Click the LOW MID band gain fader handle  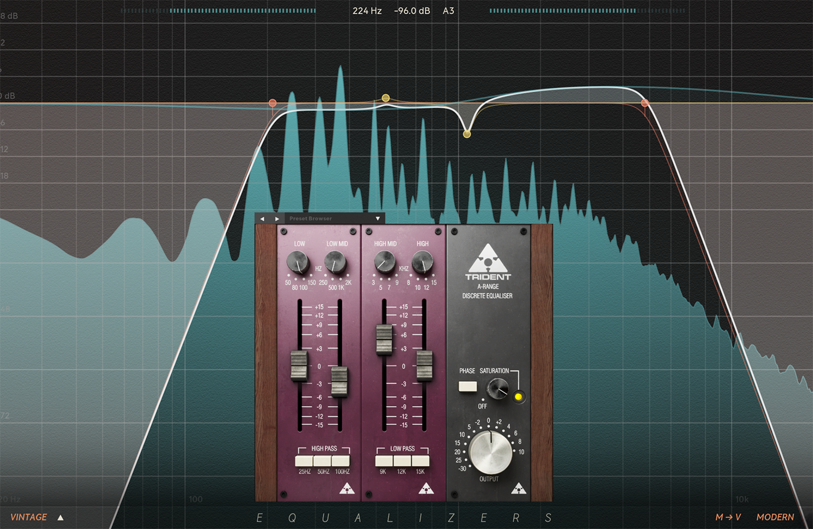coord(339,381)
